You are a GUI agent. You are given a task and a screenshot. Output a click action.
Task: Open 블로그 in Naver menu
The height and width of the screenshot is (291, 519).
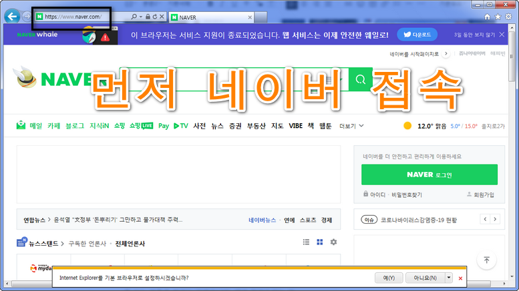(75, 126)
